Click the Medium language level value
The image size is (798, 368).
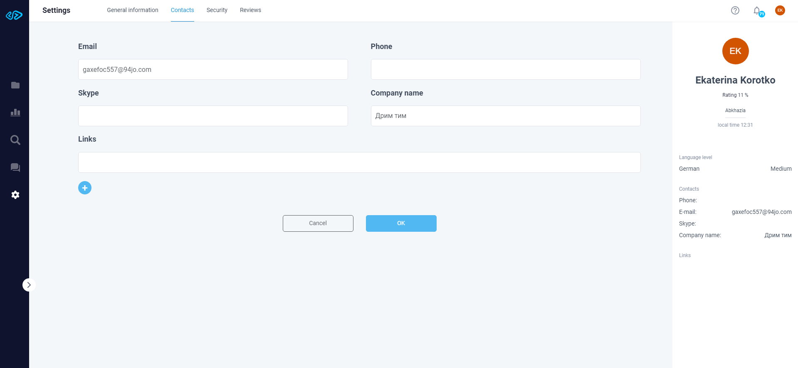coord(781,169)
